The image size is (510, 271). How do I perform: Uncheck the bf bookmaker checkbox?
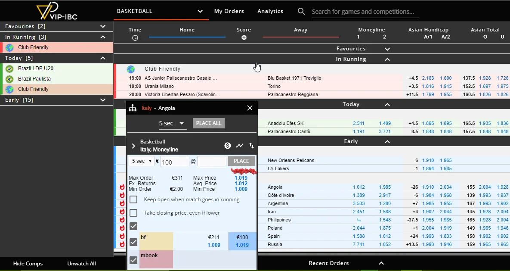[133, 242]
